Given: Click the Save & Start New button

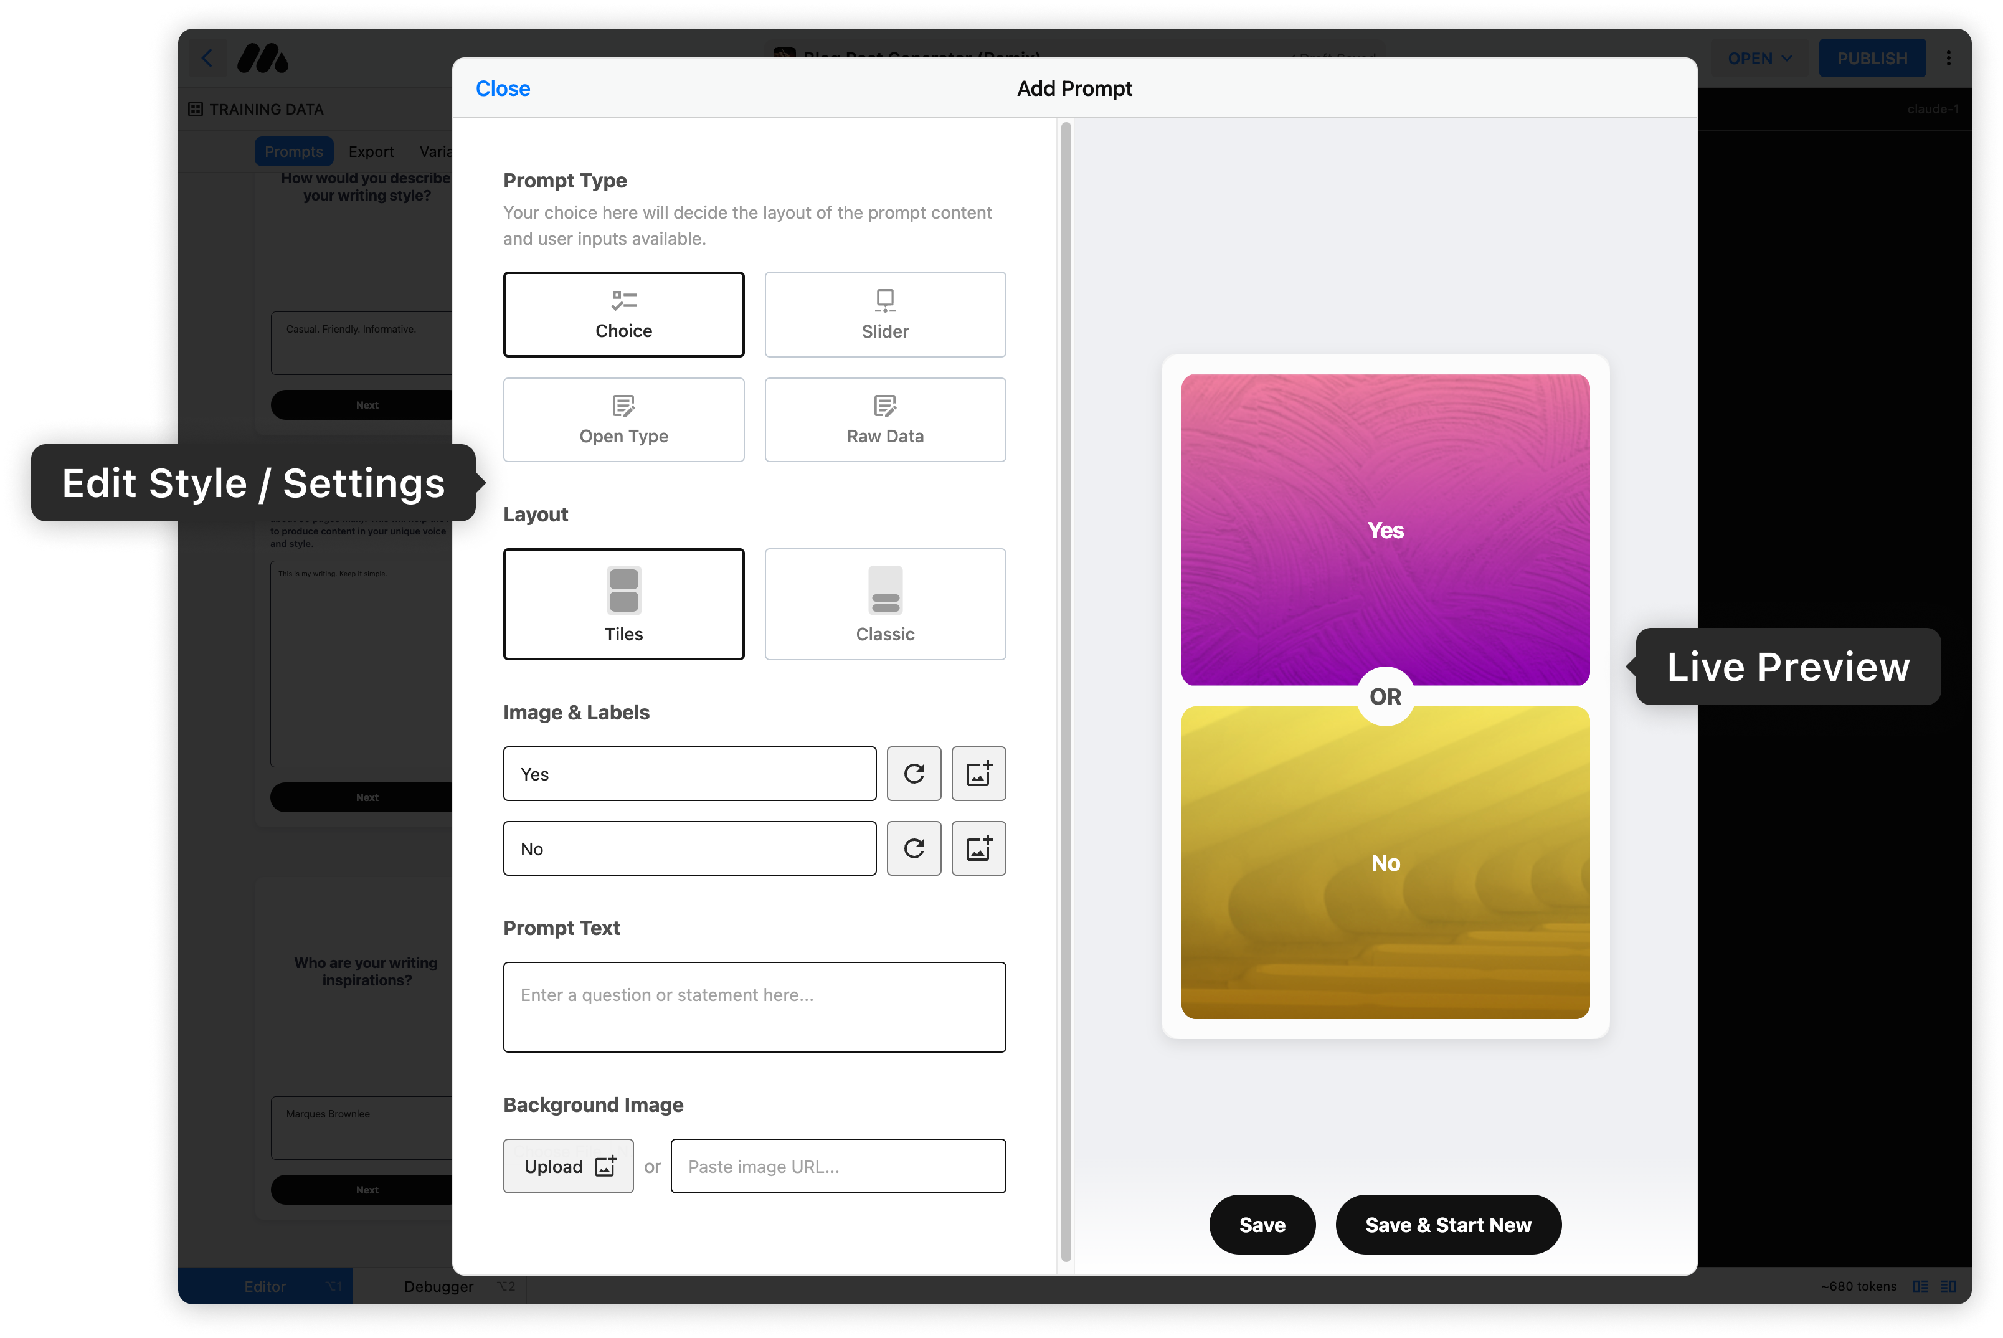Looking at the screenshot, I should click(1447, 1225).
